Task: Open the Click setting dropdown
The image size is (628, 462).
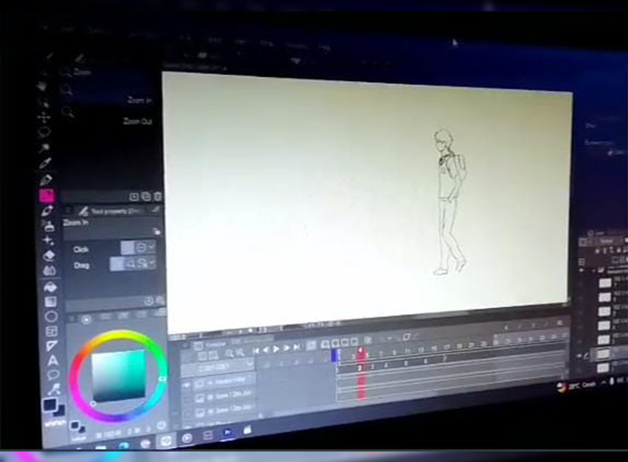Action: (151, 249)
